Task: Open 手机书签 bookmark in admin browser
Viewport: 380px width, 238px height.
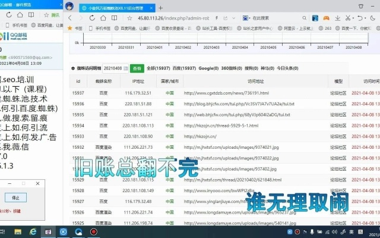Action: pyautogui.click(x=100, y=29)
